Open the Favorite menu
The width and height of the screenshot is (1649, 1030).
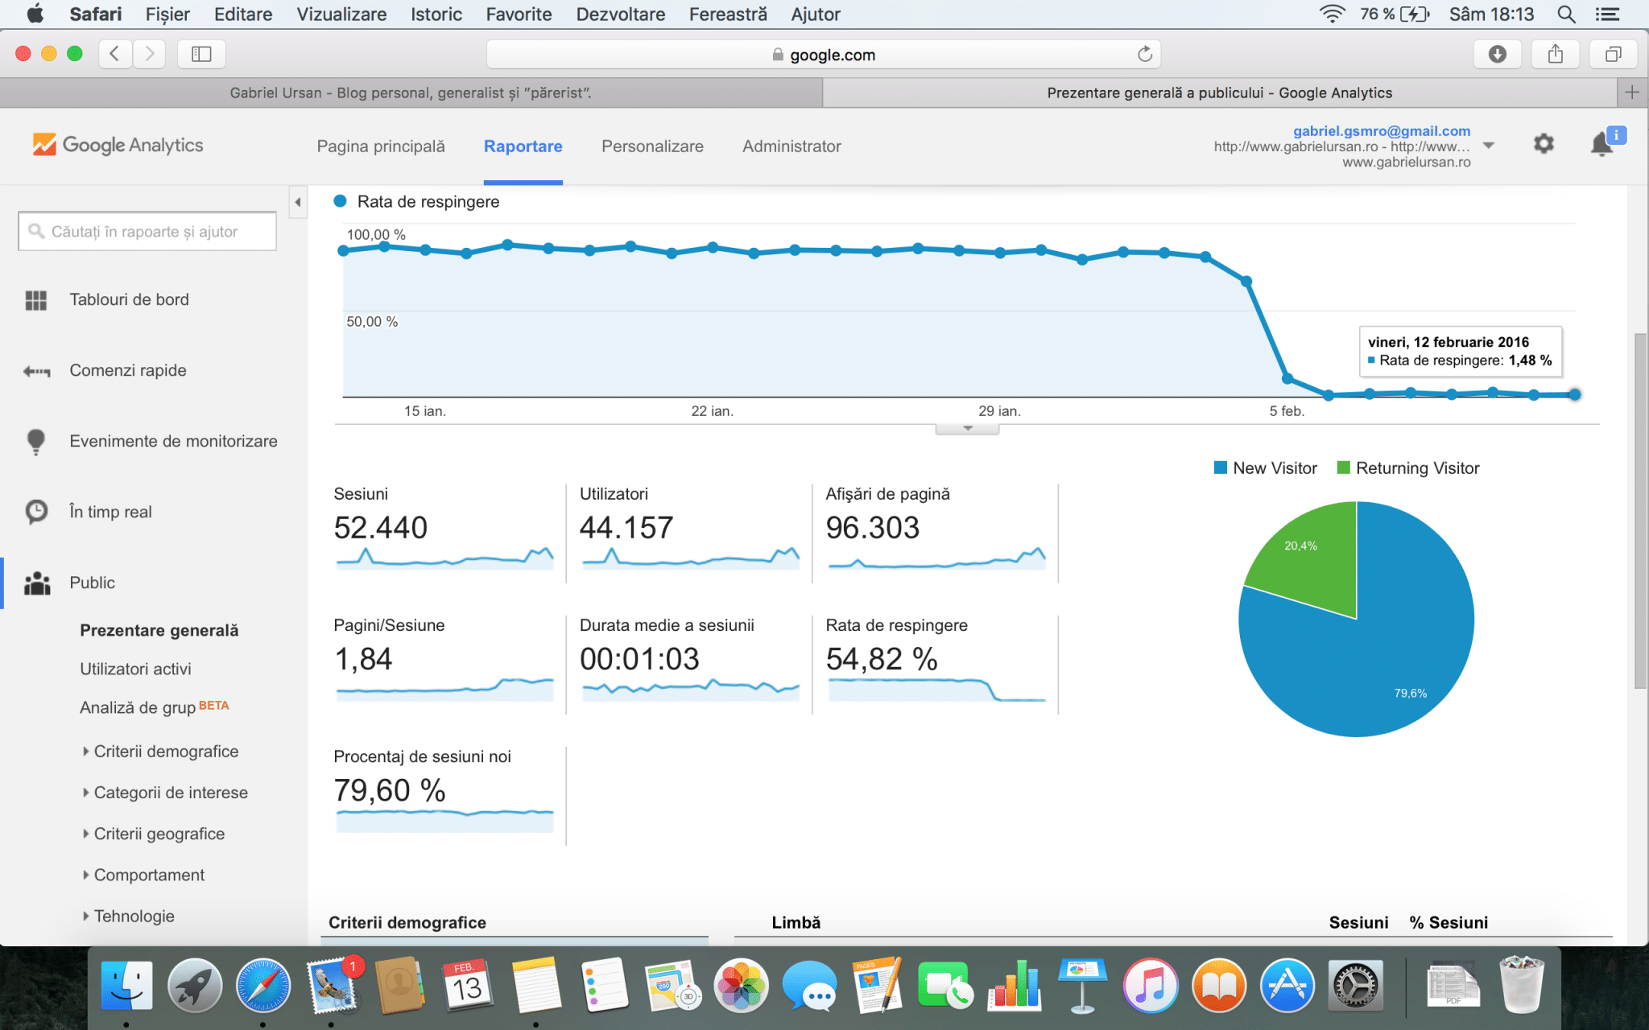coord(519,14)
